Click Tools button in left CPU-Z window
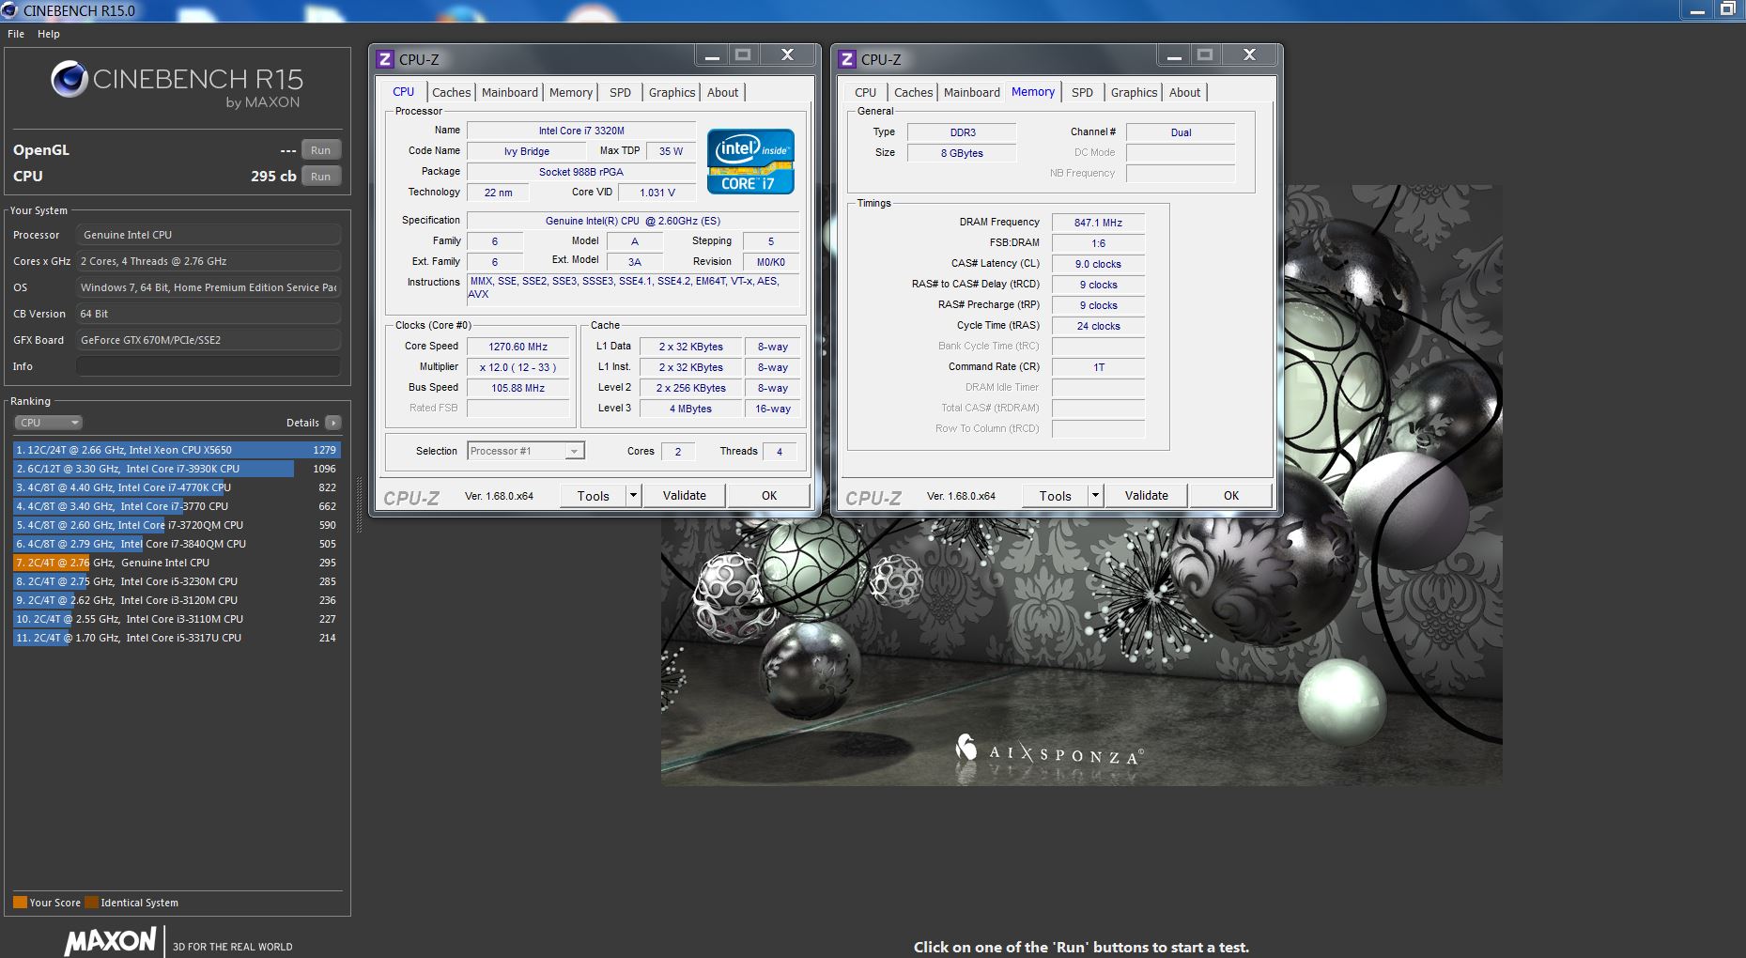This screenshot has height=958, width=1746. (593, 496)
